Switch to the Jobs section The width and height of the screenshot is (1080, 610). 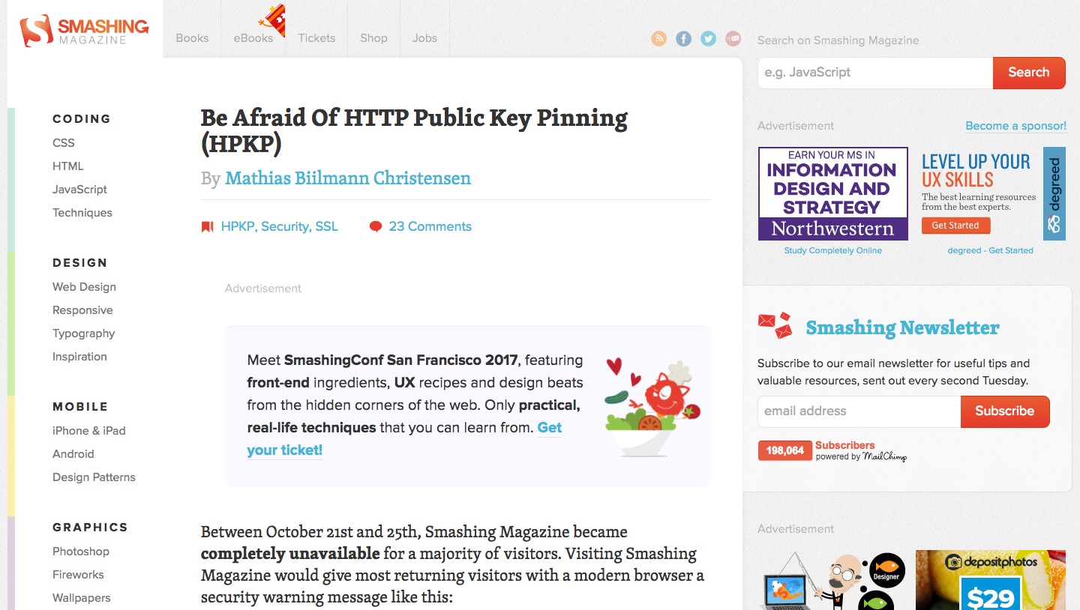point(424,37)
